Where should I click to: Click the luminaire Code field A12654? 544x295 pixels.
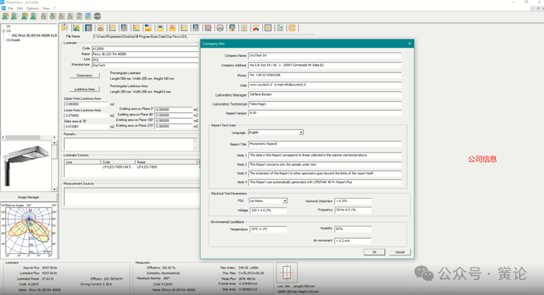tap(145, 48)
